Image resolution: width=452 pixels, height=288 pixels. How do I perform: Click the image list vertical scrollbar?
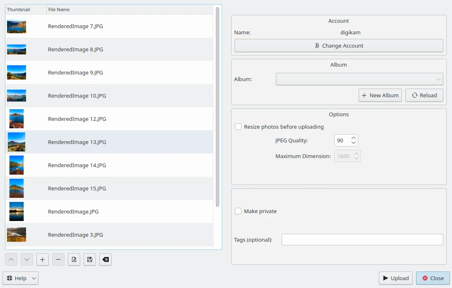218,108
